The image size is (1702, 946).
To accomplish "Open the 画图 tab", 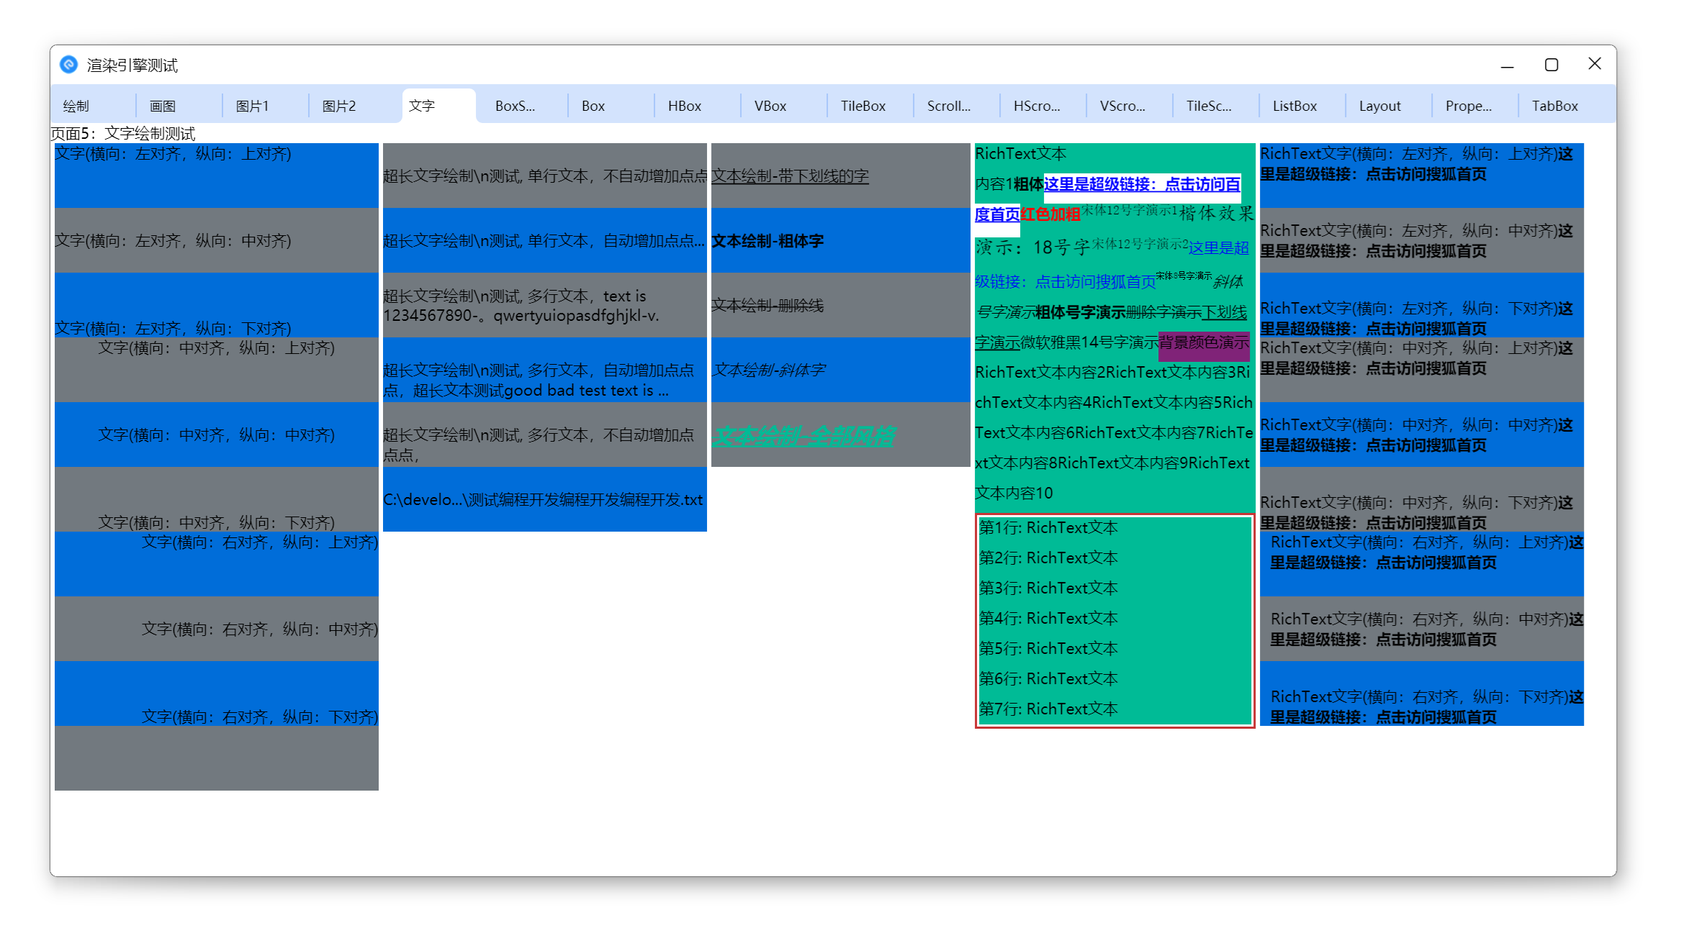I will 163,106.
